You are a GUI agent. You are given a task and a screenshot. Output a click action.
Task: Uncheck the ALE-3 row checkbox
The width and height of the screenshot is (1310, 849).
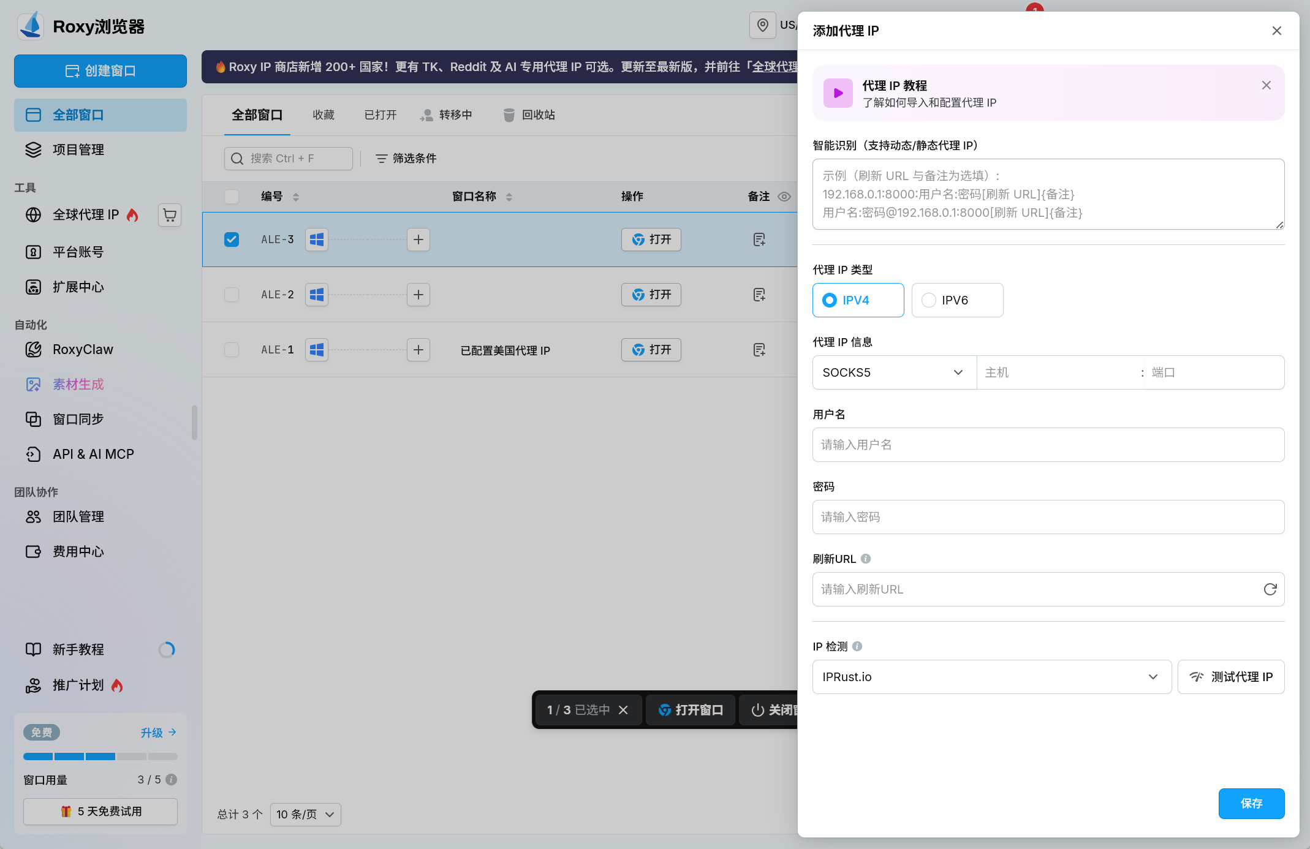(x=232, y=240)
